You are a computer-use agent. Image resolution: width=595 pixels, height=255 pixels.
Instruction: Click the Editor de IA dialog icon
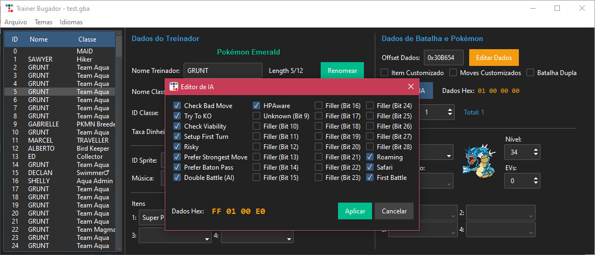pyautogui.click(x=174, y=86)
